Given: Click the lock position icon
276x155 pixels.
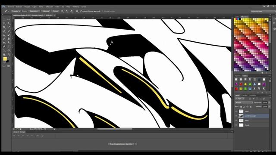Looking at the screenshot, I should pyautogui.click(x=248, y=107).
